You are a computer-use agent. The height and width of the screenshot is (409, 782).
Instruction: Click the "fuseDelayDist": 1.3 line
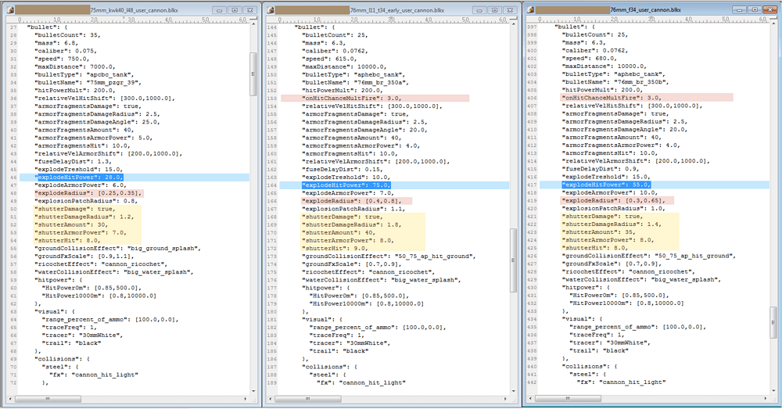[72, 162]
